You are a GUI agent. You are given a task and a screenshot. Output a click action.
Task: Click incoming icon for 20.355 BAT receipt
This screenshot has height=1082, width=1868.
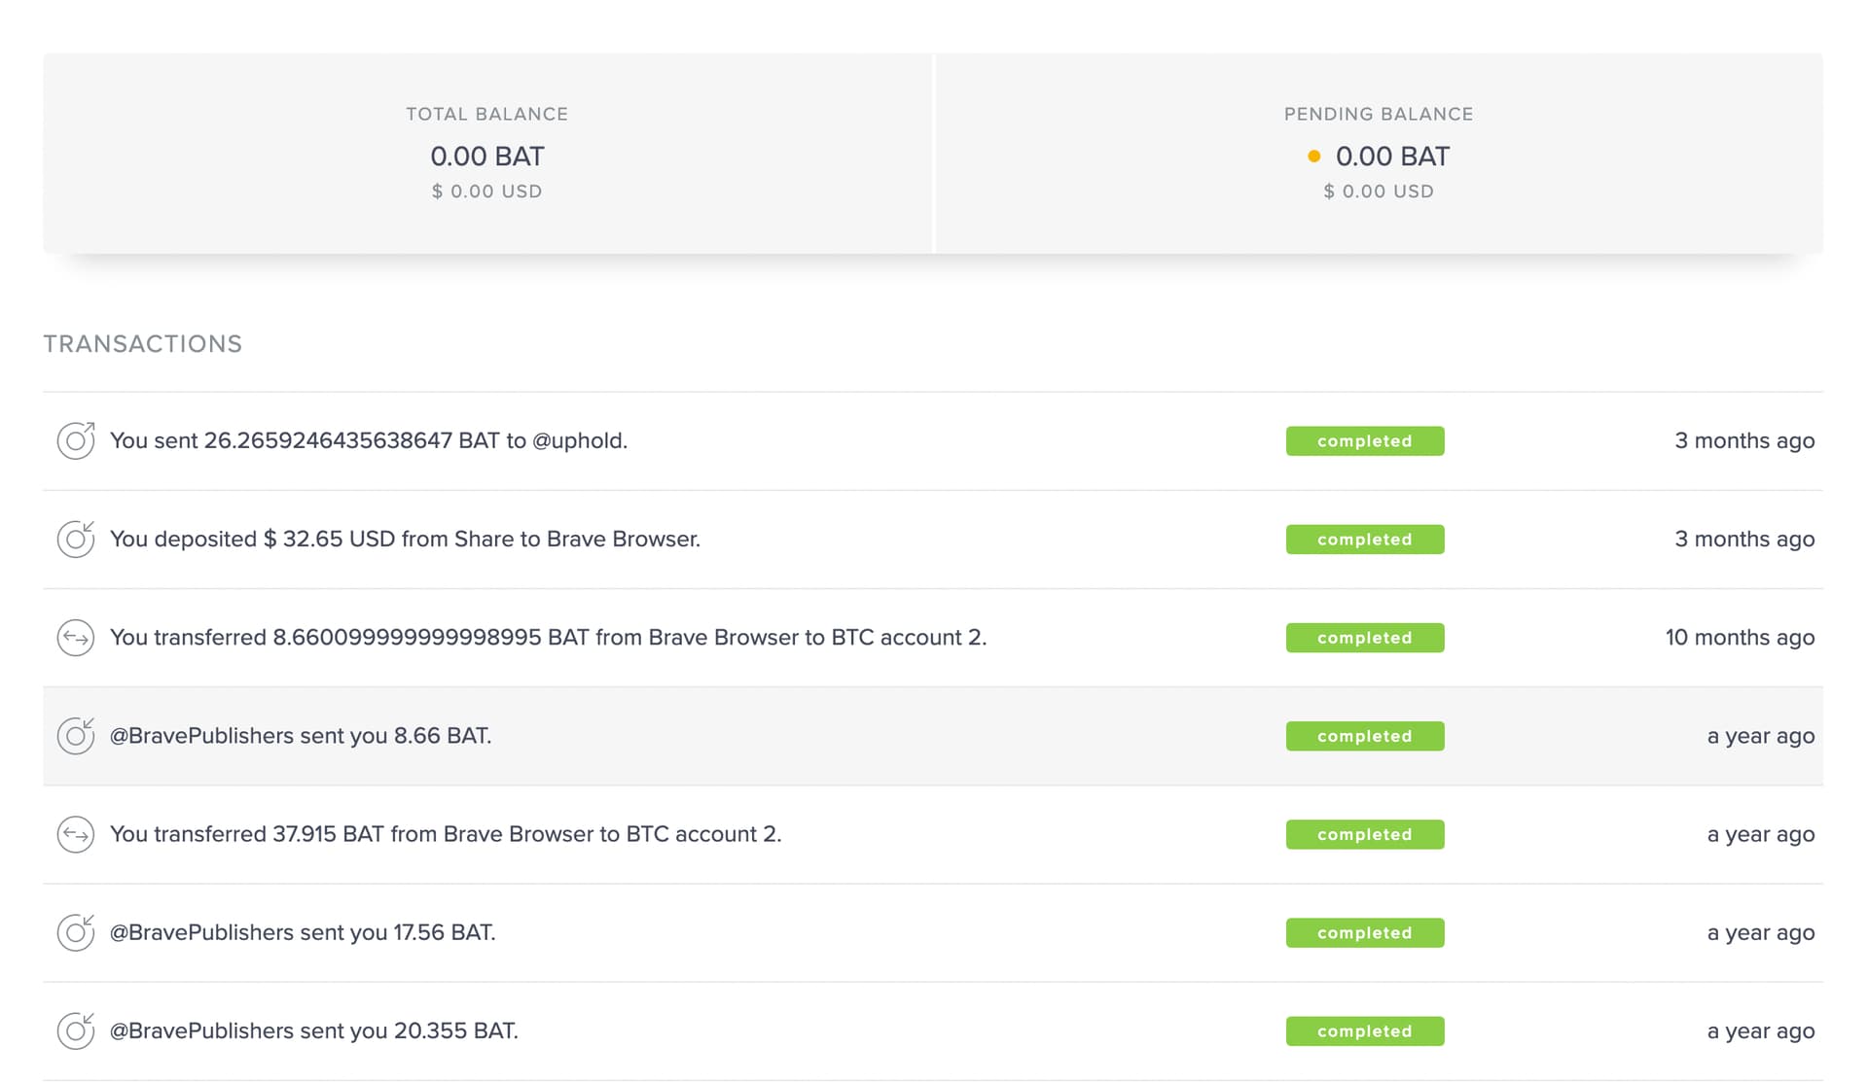(75, 1030)
